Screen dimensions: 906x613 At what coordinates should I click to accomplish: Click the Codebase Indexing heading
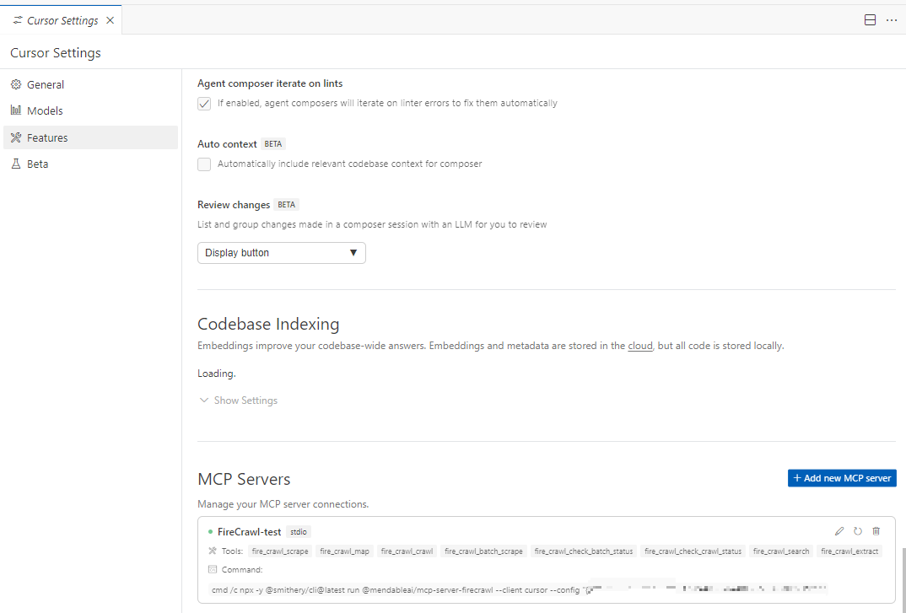pyautogui.click(x=268, y=324)
